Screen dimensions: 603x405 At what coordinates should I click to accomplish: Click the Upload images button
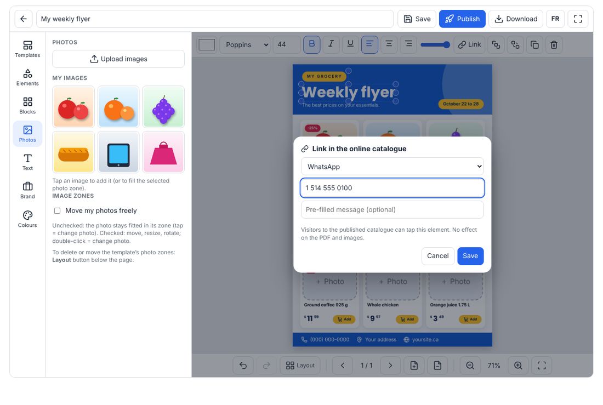coord(118,59)
